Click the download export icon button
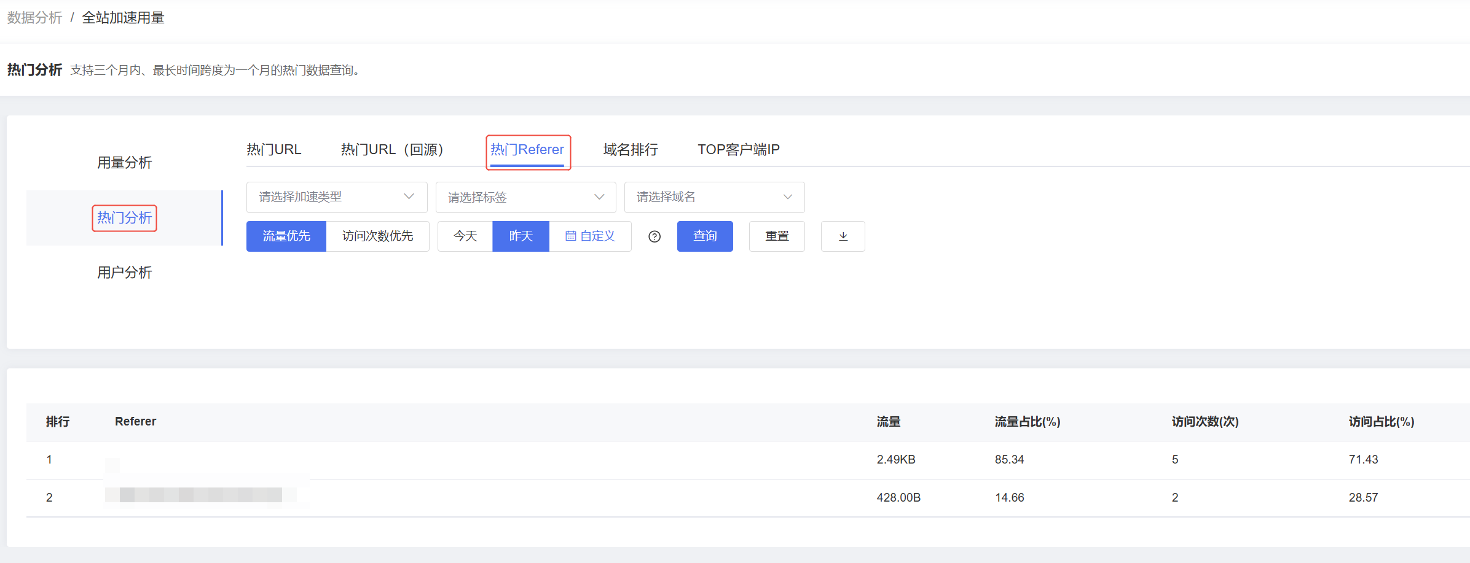The height and width of the screenshot is (563, 1470). [x=843, y=236]
